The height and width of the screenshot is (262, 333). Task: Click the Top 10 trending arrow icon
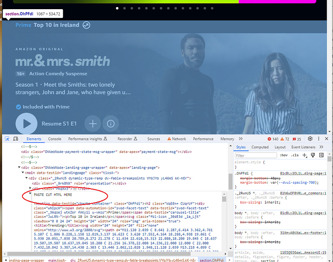87,25
